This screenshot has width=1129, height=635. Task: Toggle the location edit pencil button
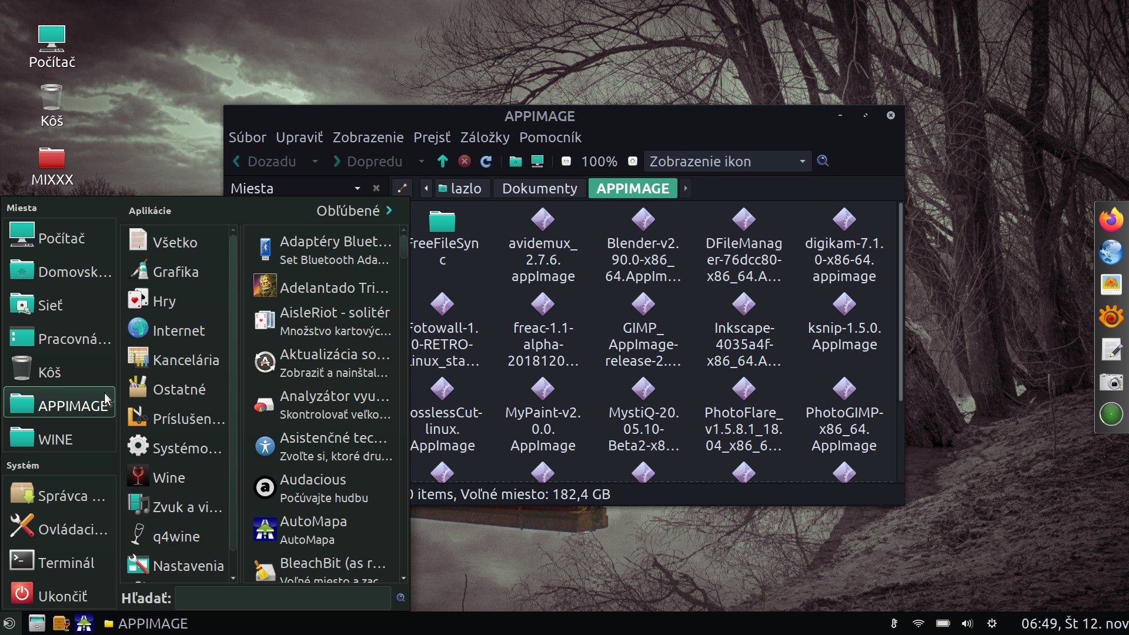click(402, 188)
